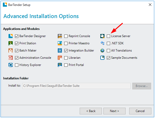Go back with the < Back button

pyautogui.click(x=91, y=111)
